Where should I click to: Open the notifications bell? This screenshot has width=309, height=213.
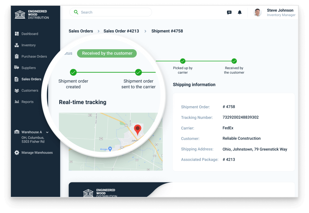click(240, 12)
